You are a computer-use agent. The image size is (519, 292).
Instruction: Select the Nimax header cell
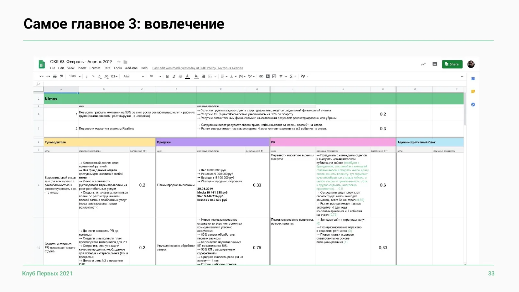tap(61, 99)
